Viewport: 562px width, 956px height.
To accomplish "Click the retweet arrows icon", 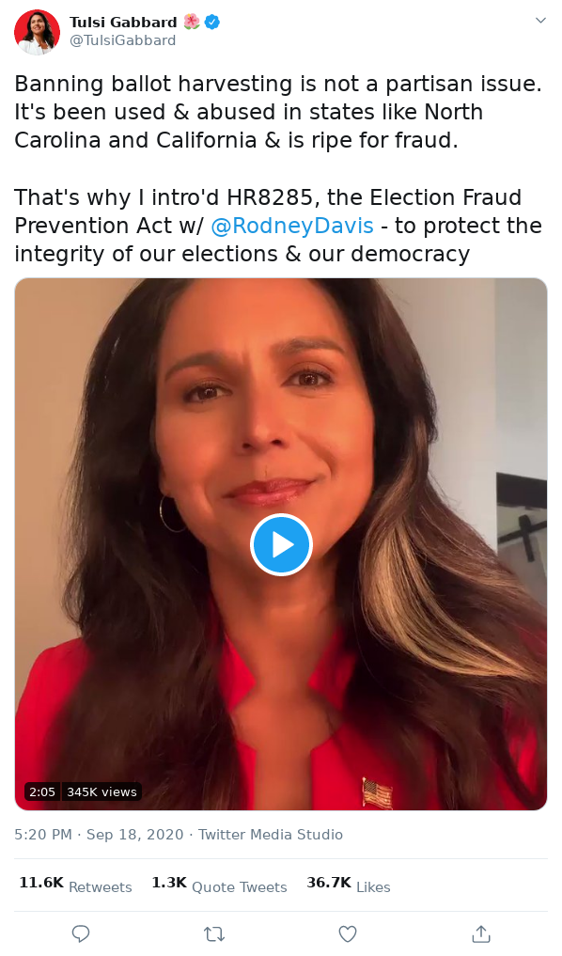I will 214,933.
